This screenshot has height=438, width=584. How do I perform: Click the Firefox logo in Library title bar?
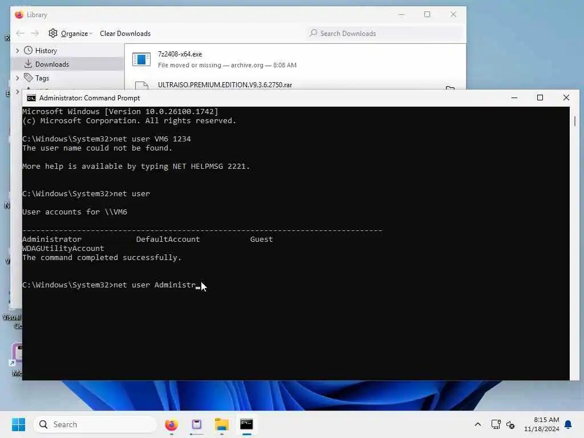19,14
